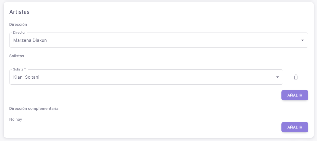The image size is (317, 141).
Task: Delete the Kian Soltani soloist with trash icon
Action: tap(296, 77)
